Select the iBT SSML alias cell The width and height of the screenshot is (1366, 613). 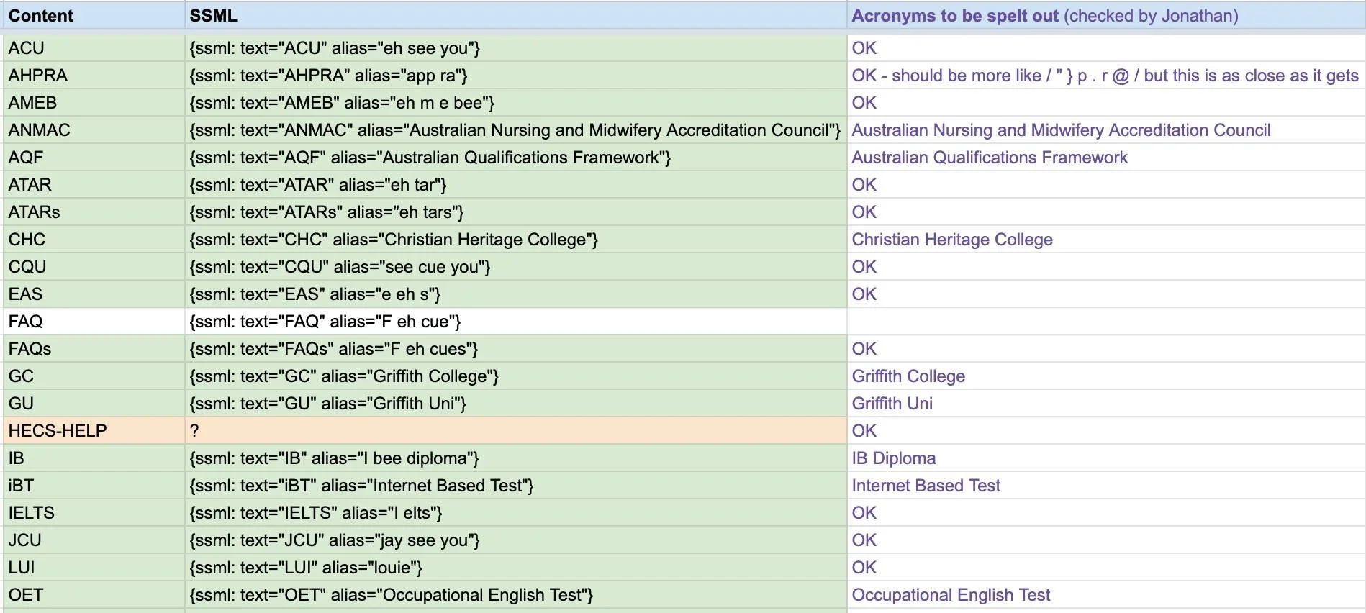(x=516, y=486)
